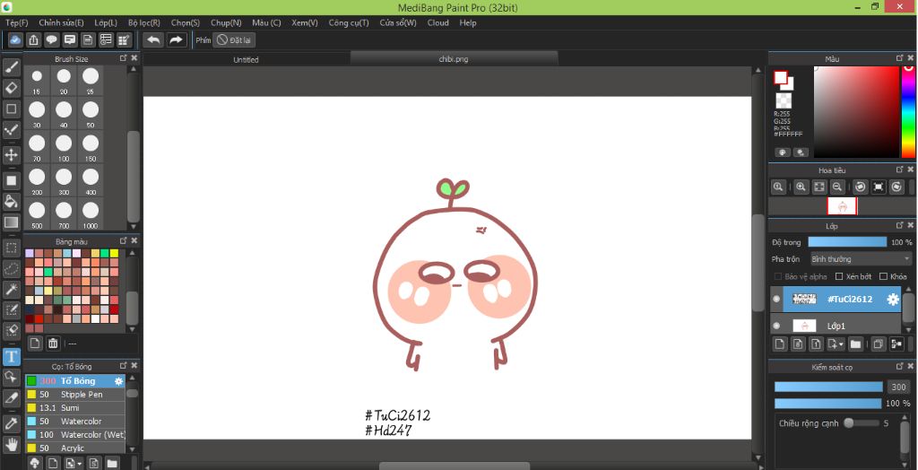Select the Operation tool
This screenshot has width=918, height=470.
(11, 377)
